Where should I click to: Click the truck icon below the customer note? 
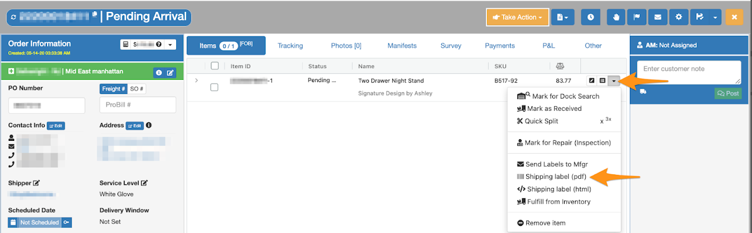point(643,92)
